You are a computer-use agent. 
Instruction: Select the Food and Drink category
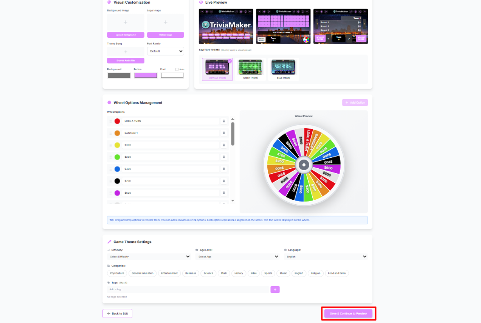(x=337, y=273)
